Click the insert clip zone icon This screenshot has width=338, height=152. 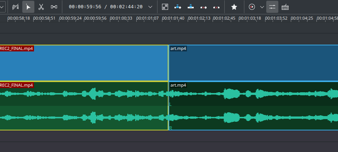(178, 7)
